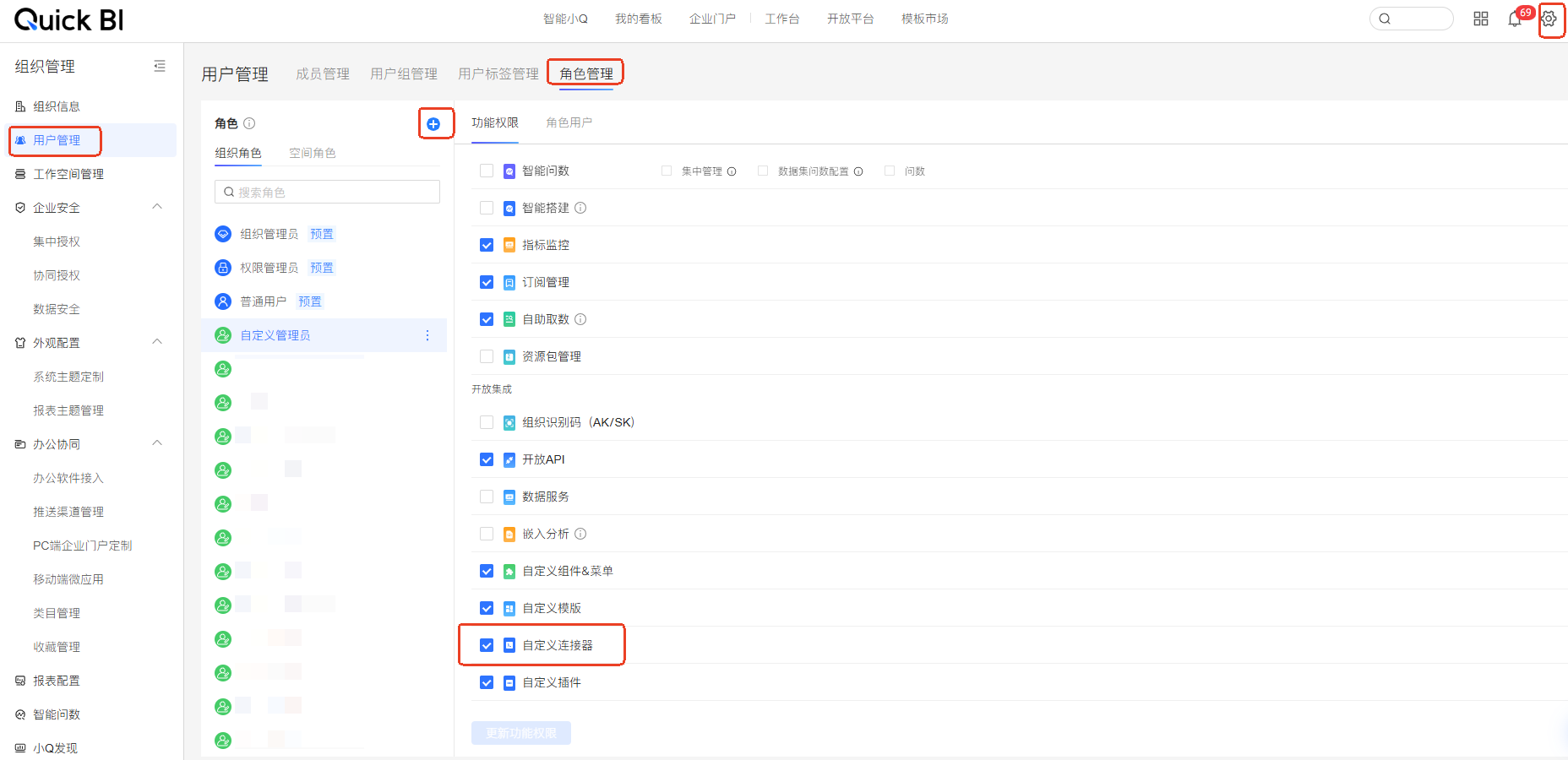This screenshot has width=1568, height=760.
Task: Collapse the 办公协同 section
Action: (x=157, y=443)
